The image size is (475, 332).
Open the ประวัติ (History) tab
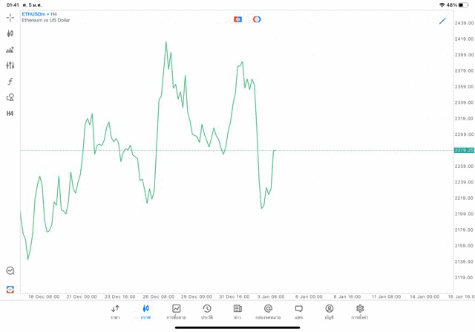point(207,312)
